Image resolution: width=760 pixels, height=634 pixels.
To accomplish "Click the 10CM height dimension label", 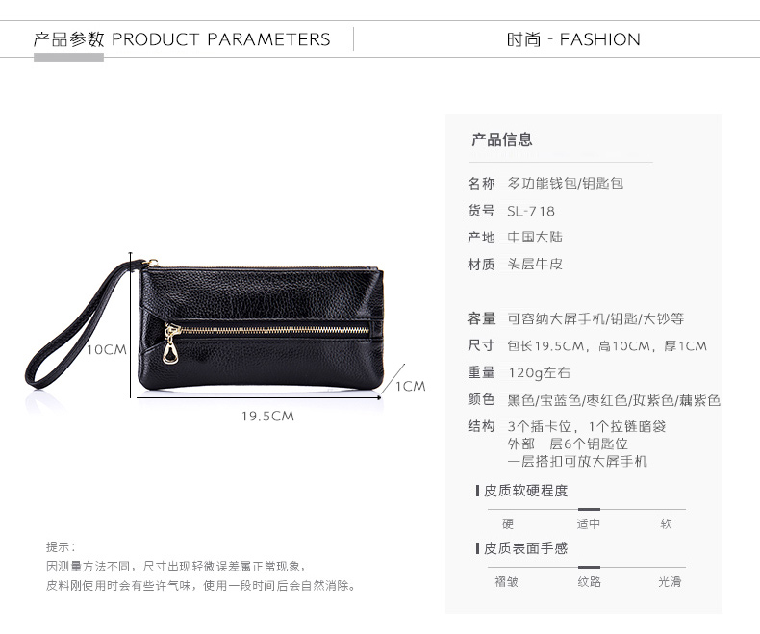I will [x=107, y=349].
